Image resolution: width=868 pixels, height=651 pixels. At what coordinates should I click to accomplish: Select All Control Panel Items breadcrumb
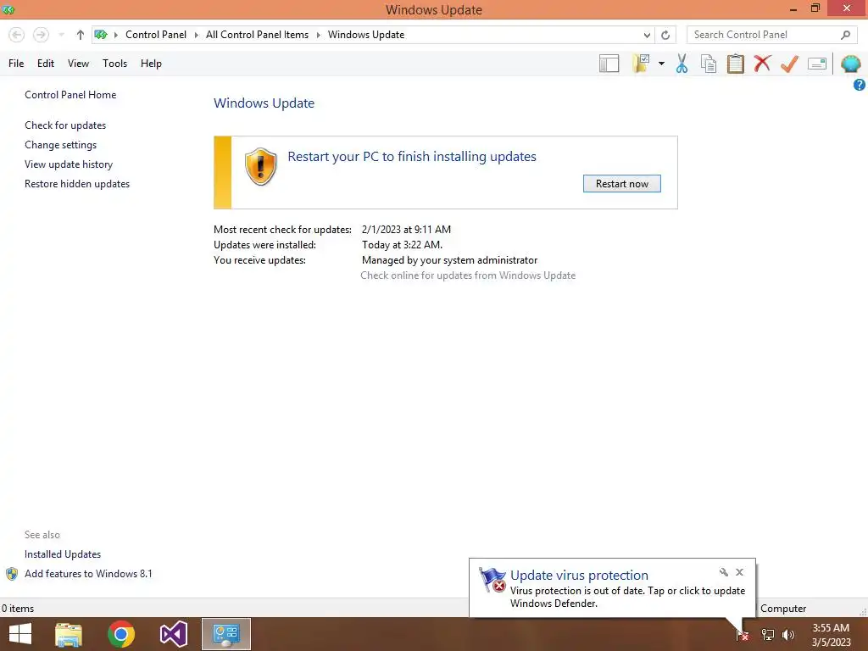258,34
